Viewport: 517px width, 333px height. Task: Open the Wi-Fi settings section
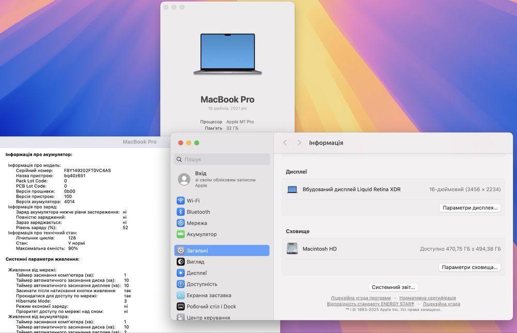[x=222, y=201]
